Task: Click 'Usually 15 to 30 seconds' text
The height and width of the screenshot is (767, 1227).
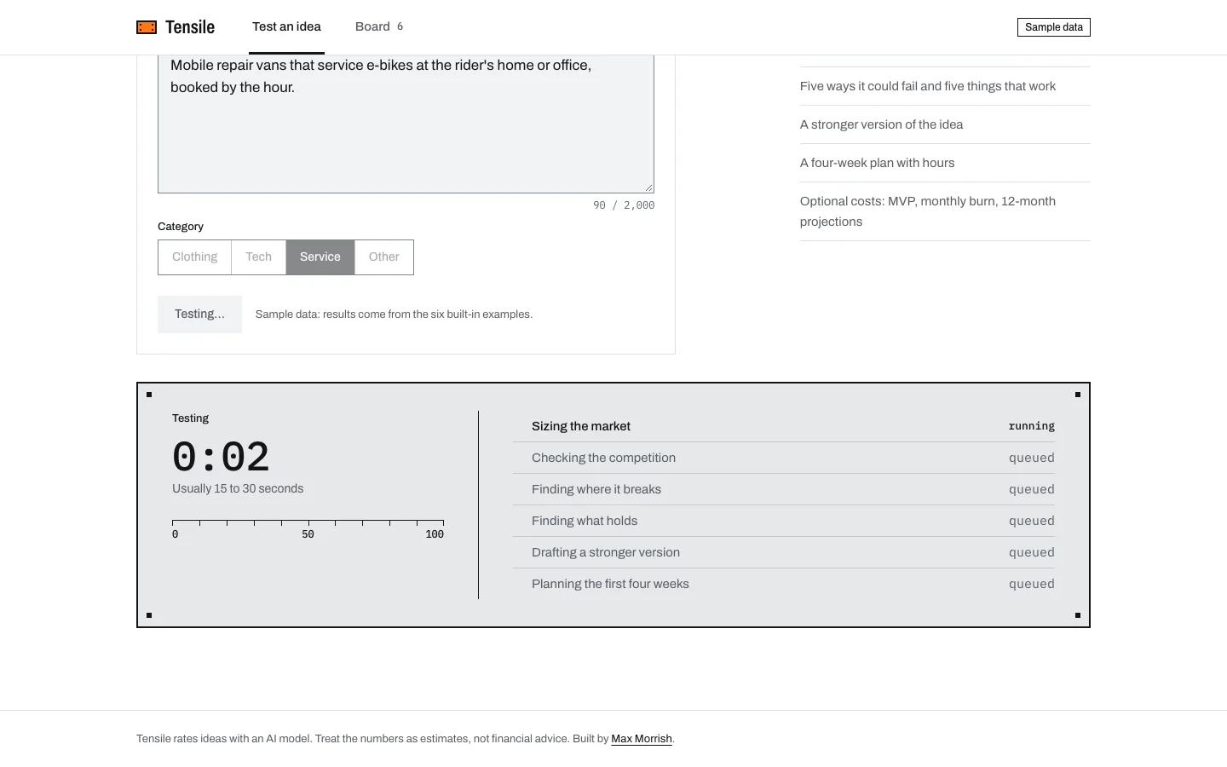Action: pyautogui.click(x=238, y=489)
